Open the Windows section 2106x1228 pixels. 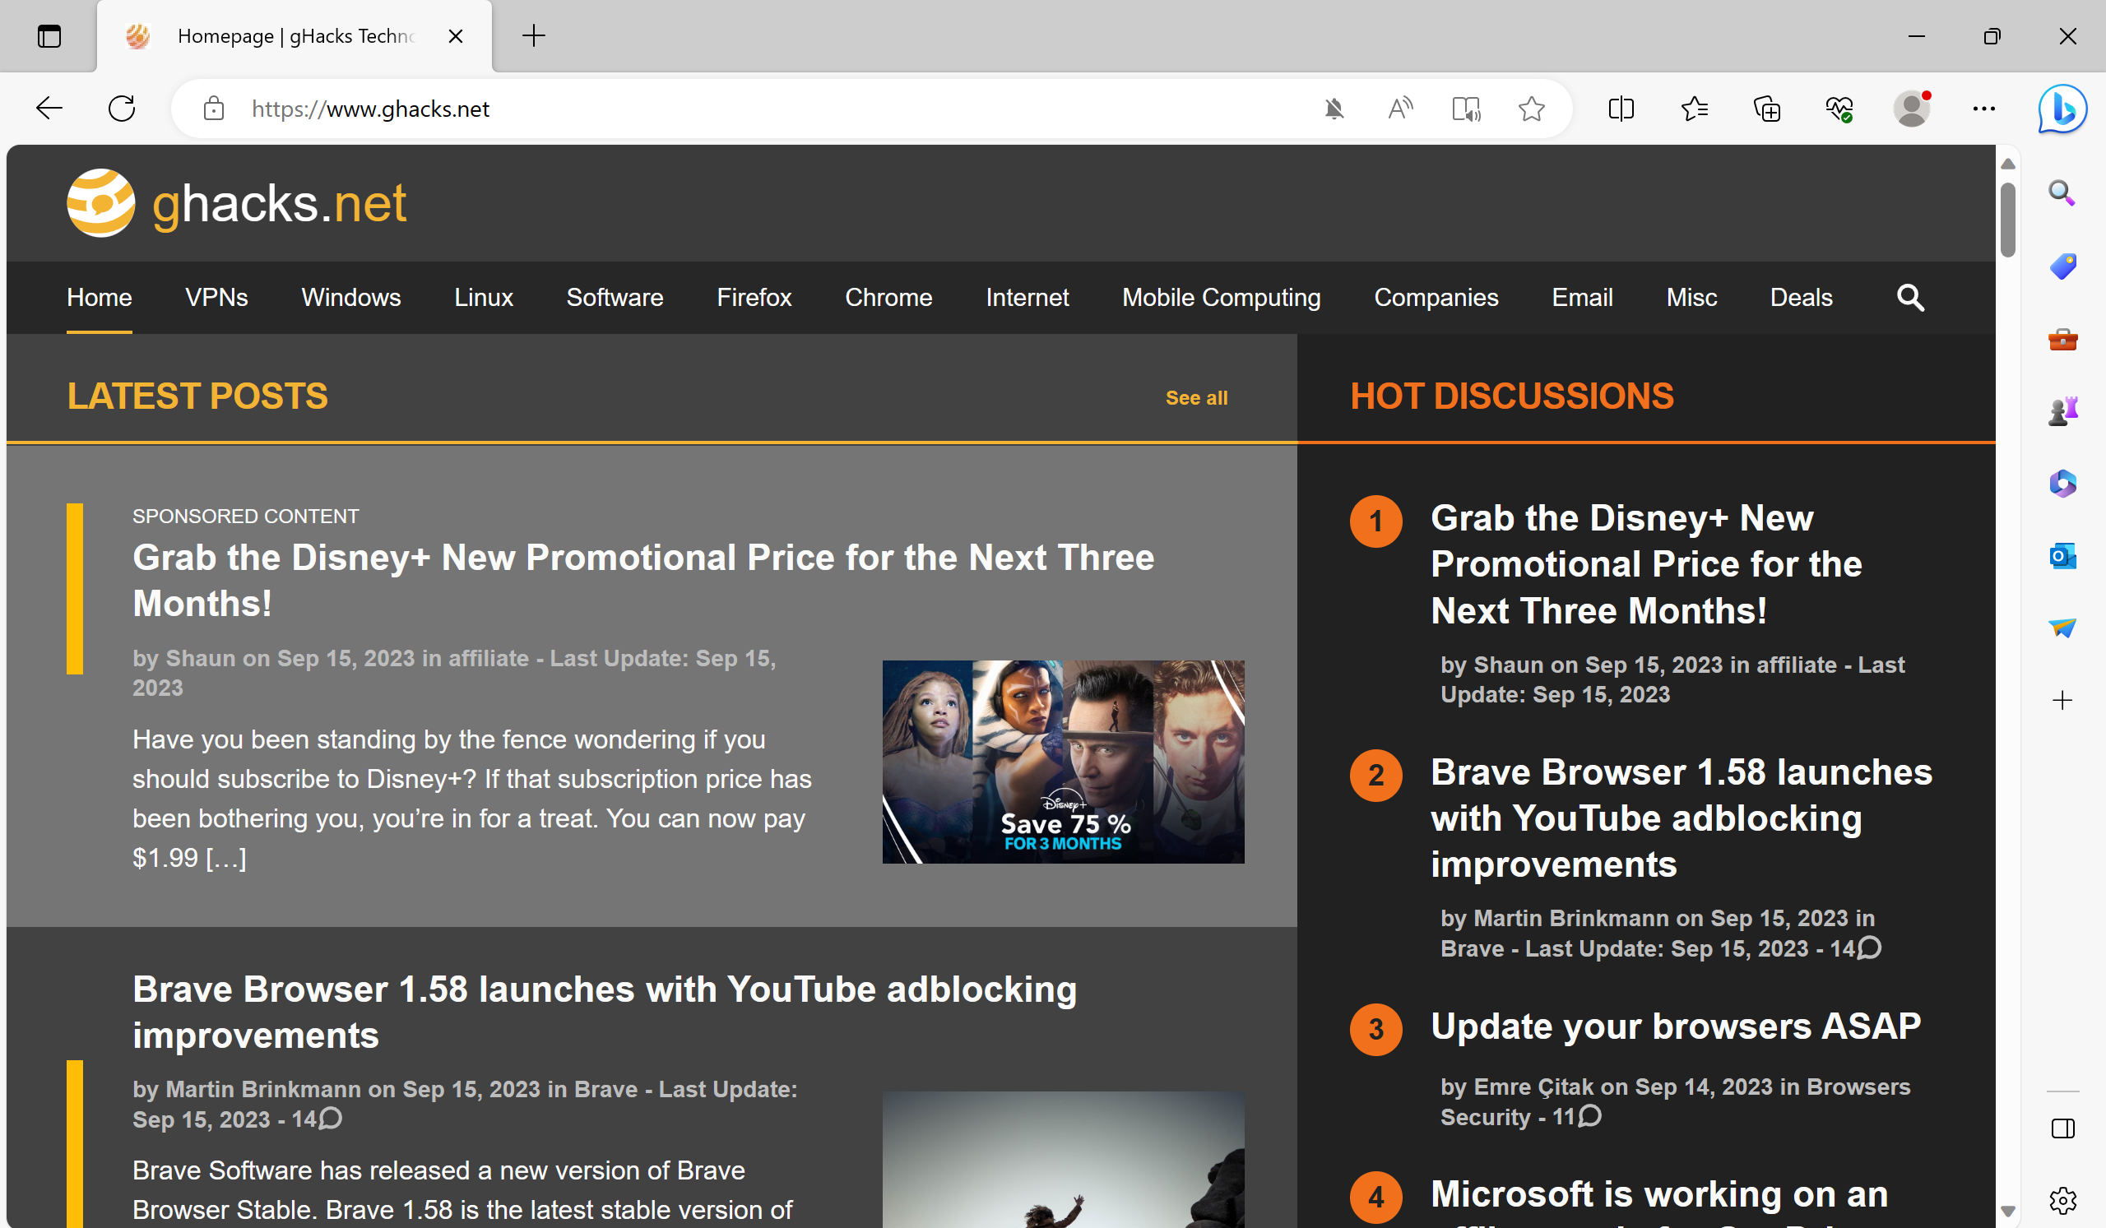coord(351,298)
